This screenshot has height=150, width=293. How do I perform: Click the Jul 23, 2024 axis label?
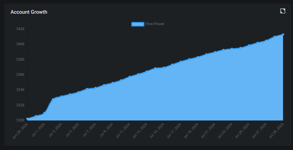225,131
